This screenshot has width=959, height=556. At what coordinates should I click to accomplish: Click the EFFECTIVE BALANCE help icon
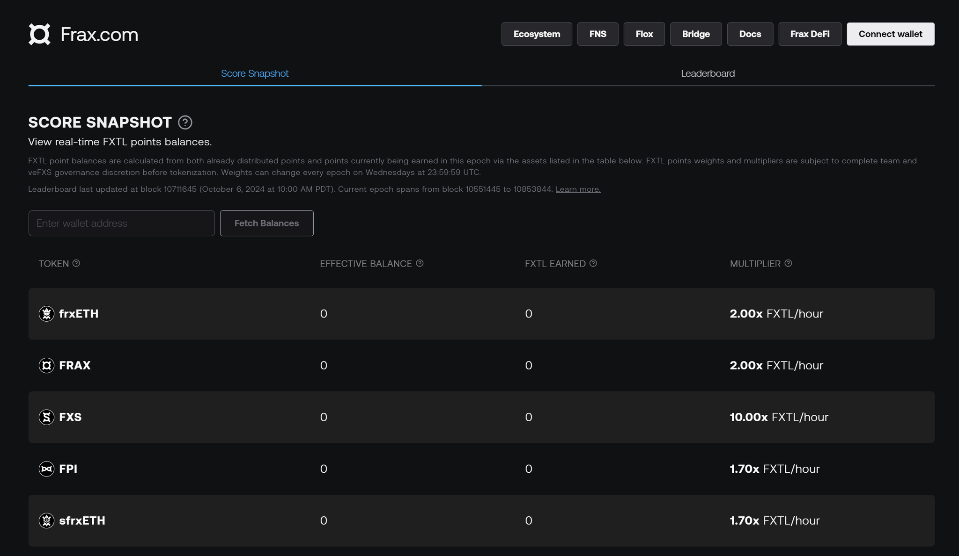(420, 263)
